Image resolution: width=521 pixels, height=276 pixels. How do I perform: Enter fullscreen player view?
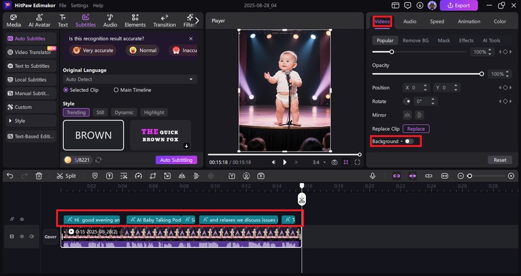358,163
